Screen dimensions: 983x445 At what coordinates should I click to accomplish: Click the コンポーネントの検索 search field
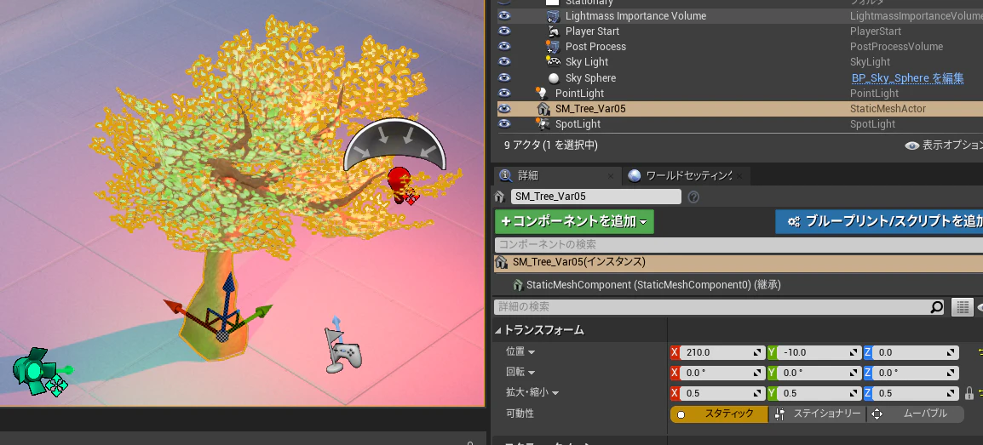click(x=739, y=244)
